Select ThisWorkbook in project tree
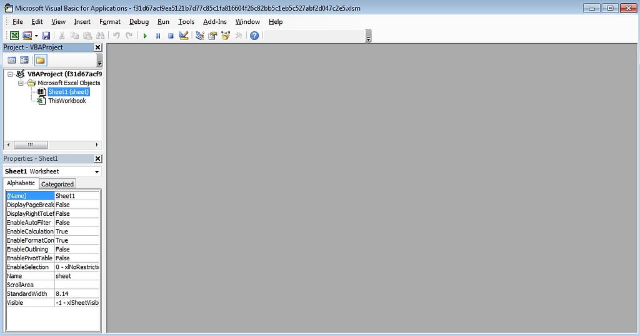This screenshot has width=640, height=336. [67, 101]
